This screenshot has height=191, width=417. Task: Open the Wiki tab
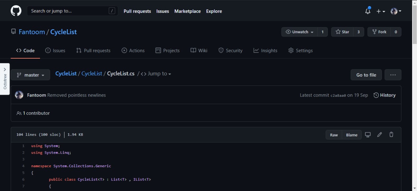pyautogui.click(x=199, y=50)
